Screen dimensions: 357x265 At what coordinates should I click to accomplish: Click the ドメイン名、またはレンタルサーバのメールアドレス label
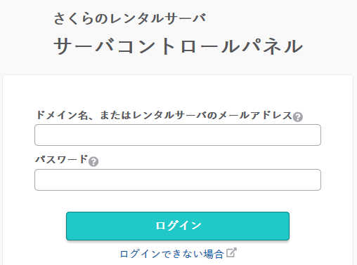[x=164, y=115]
